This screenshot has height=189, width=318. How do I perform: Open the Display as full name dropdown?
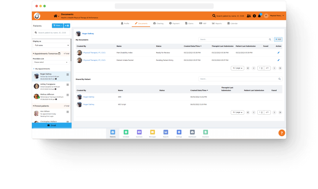pyautogui.click(x=51, y=46)
